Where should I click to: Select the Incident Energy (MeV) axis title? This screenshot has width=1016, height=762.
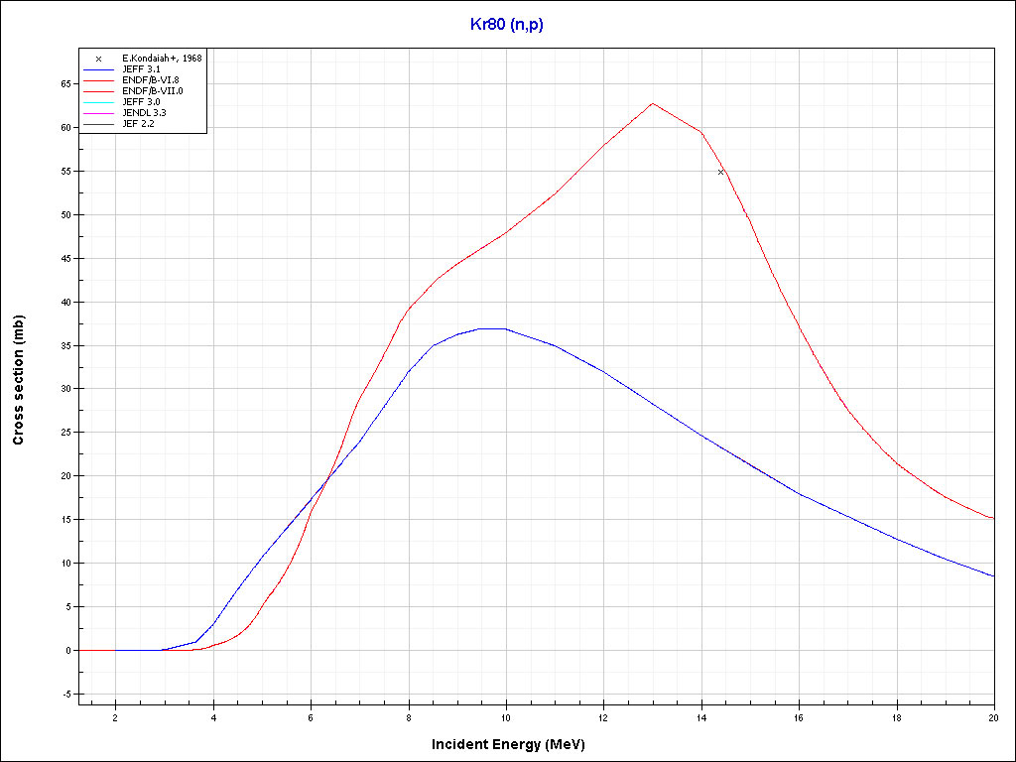coord(515,744)
